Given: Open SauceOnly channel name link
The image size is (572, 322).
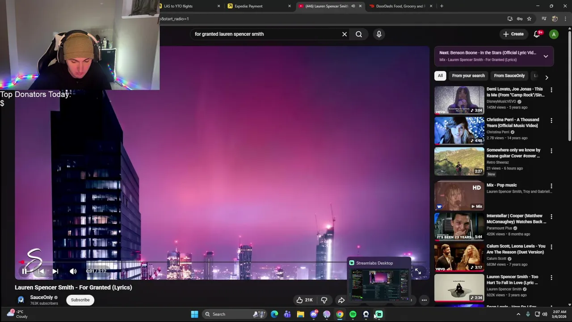Looking at the screenshot, I should click(x=42, y=297).
